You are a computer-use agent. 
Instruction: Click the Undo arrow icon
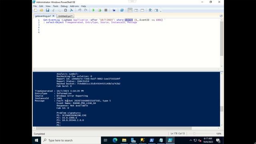click(x=80, y=10)
